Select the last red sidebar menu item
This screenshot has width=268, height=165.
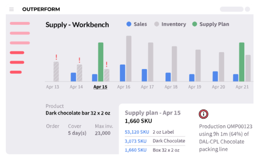tap(16, 72)
